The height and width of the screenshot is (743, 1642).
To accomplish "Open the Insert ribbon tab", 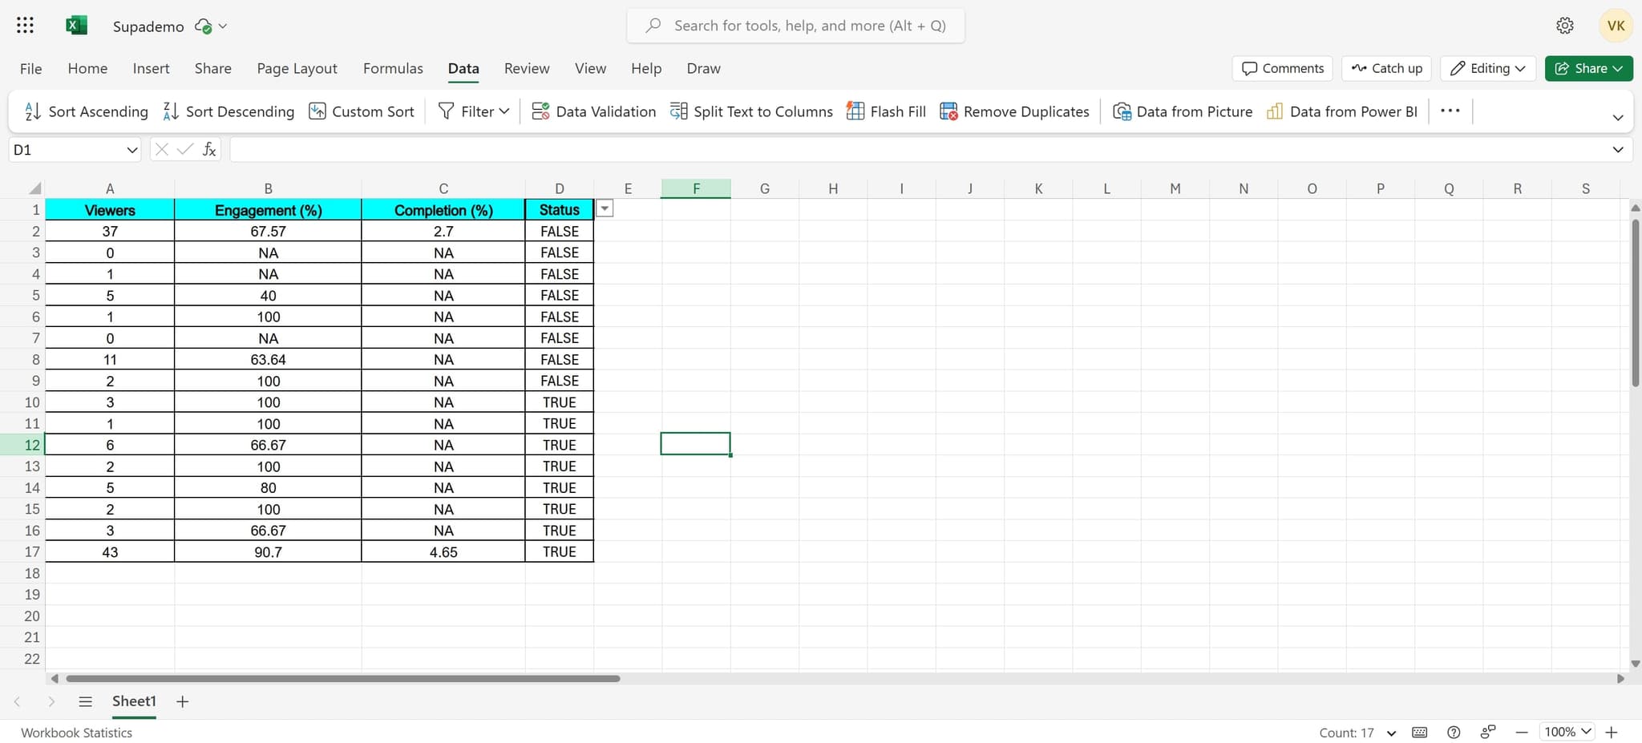I will coord(151,68).
